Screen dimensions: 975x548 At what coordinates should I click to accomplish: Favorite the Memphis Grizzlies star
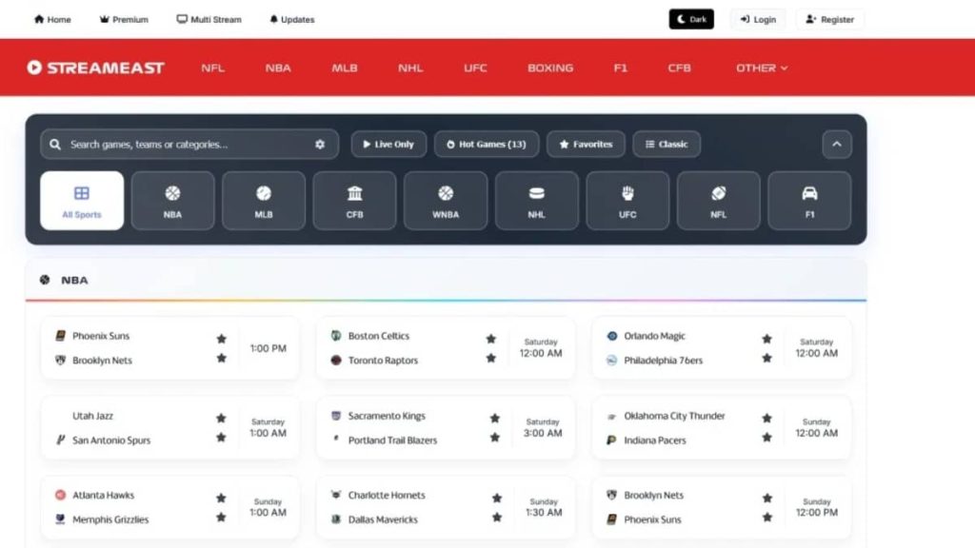(x=221, y=517)
